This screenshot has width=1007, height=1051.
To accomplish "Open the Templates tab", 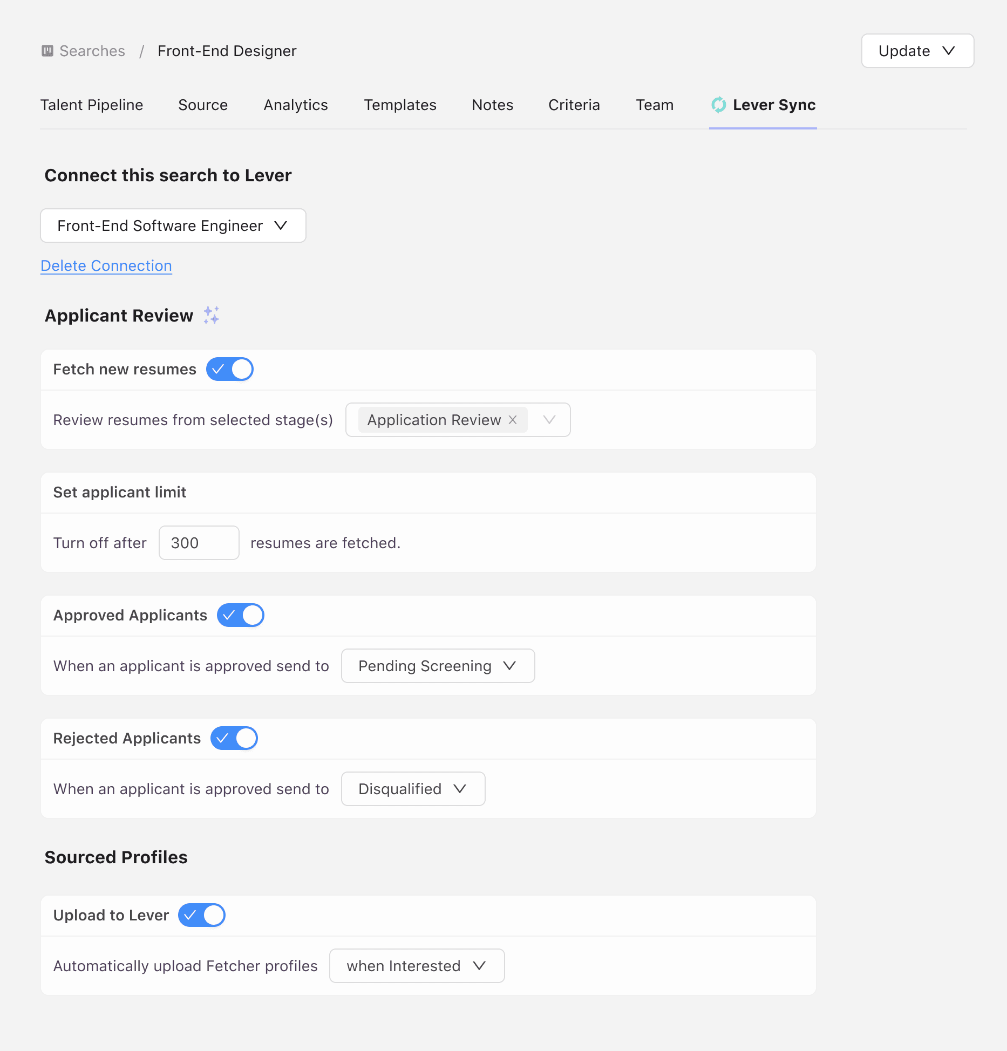I will coord(400,105).
